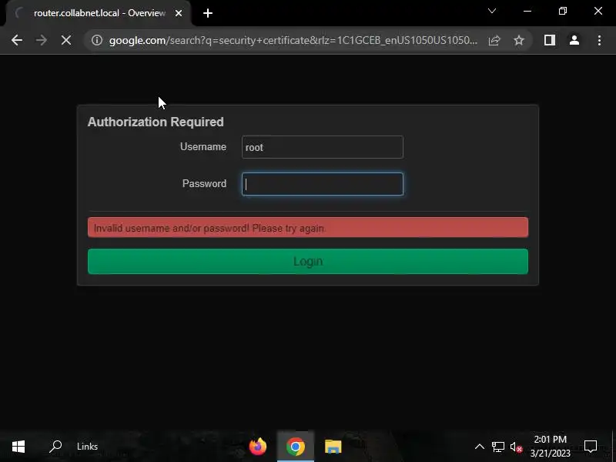The image size is (616, 462).
Task: Open site information icon in address bar
Action: coord(97,40)
